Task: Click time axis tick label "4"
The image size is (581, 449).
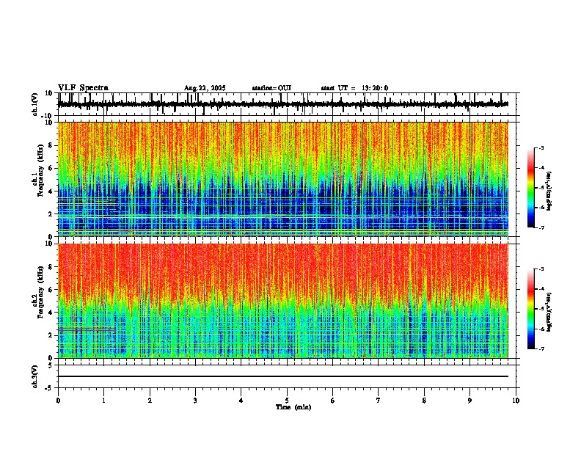Action: (241, 401)
